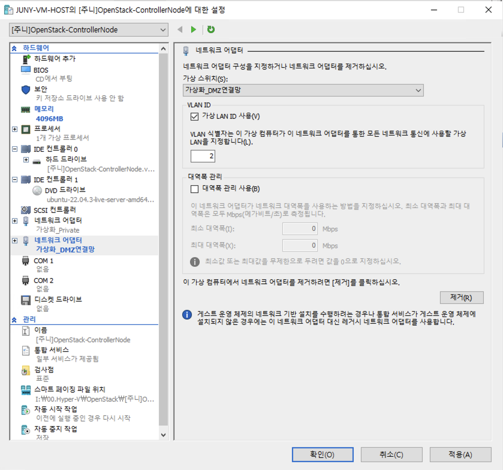Select the IDE 컨트롤러 0 icon

click(x=26, y=149)
